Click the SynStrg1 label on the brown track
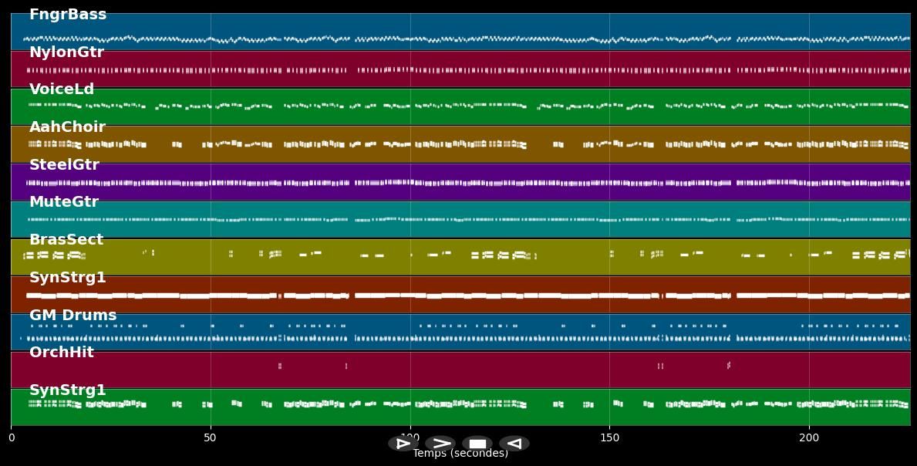 point(68,278)
